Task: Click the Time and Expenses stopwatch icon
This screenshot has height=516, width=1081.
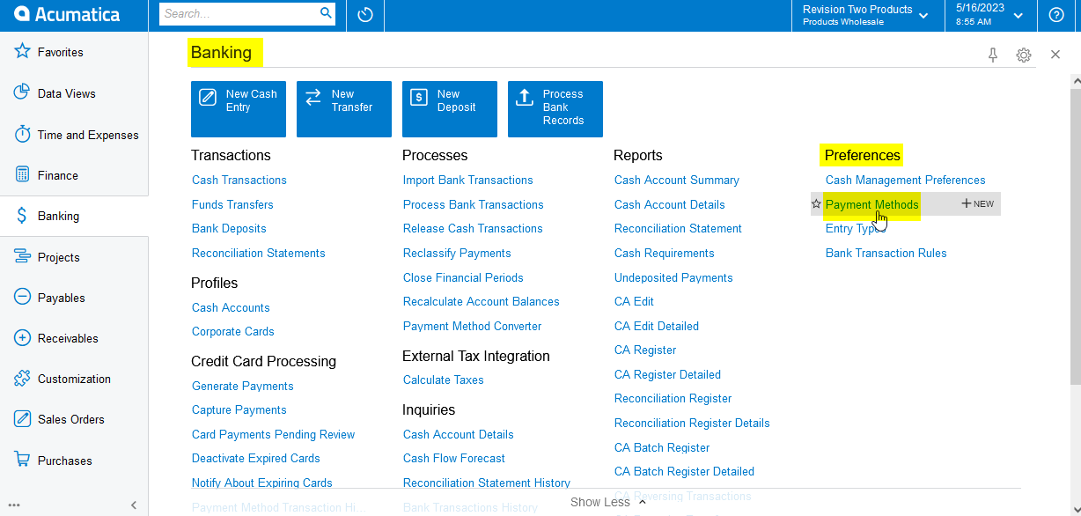Action: pyautogui.click(x=22, y=134)
